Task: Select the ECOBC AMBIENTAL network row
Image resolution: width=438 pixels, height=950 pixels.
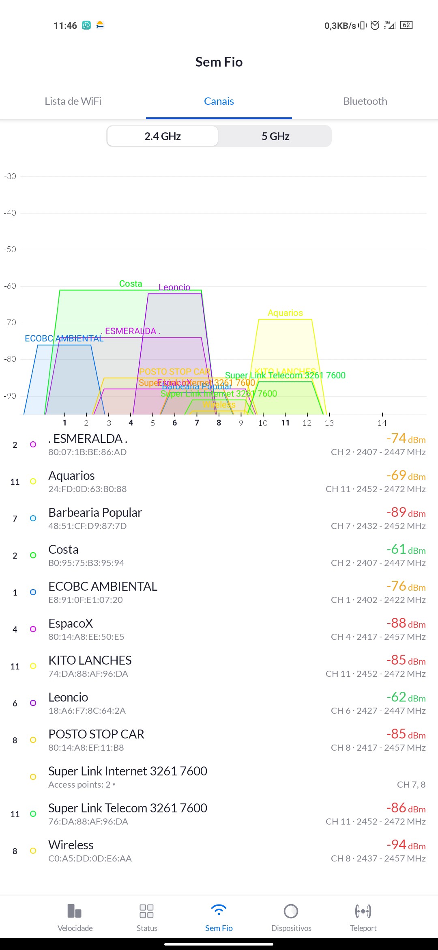Action: tap(219, 592)
